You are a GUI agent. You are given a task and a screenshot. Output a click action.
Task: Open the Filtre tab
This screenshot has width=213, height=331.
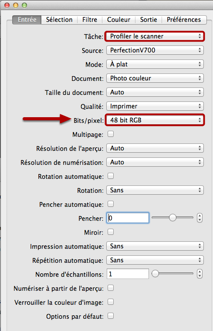[x=90, y=20]
